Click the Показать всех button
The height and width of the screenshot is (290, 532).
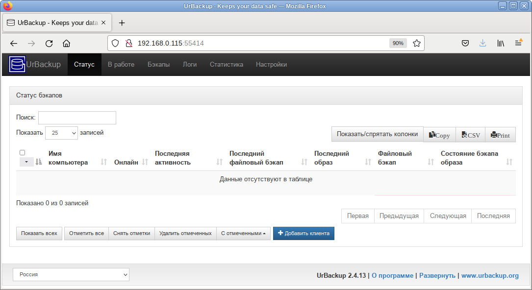tap(39, 234)
